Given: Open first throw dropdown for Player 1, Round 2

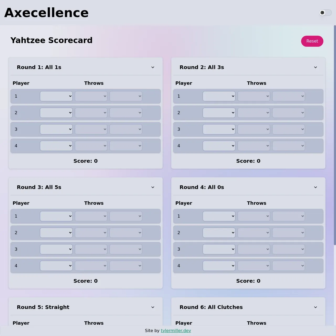Looking at the screenshot, I should [x=219, y=96].
